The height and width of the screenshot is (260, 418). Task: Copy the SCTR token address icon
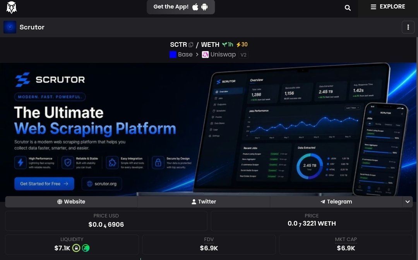tap(191, 45)
